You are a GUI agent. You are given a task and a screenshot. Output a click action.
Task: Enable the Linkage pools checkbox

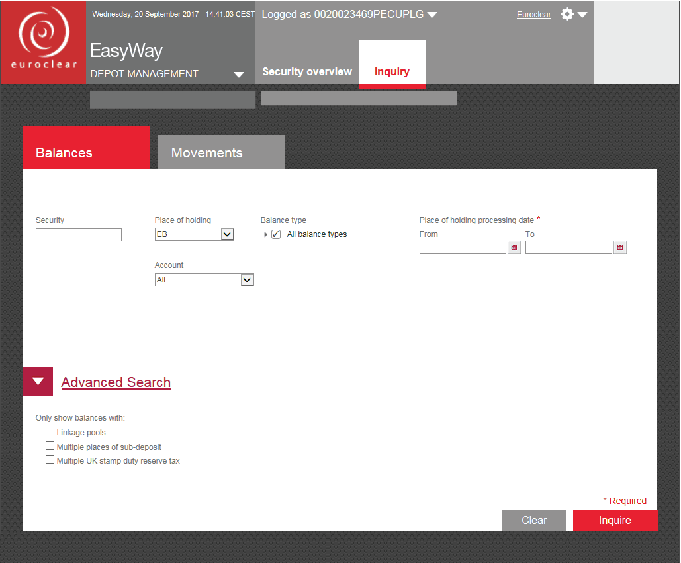click(50, 431)
